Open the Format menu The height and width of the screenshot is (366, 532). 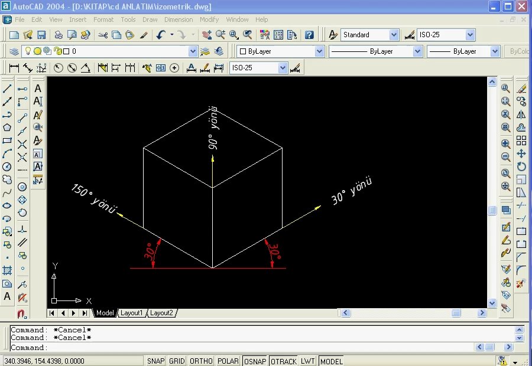point(103,19)
